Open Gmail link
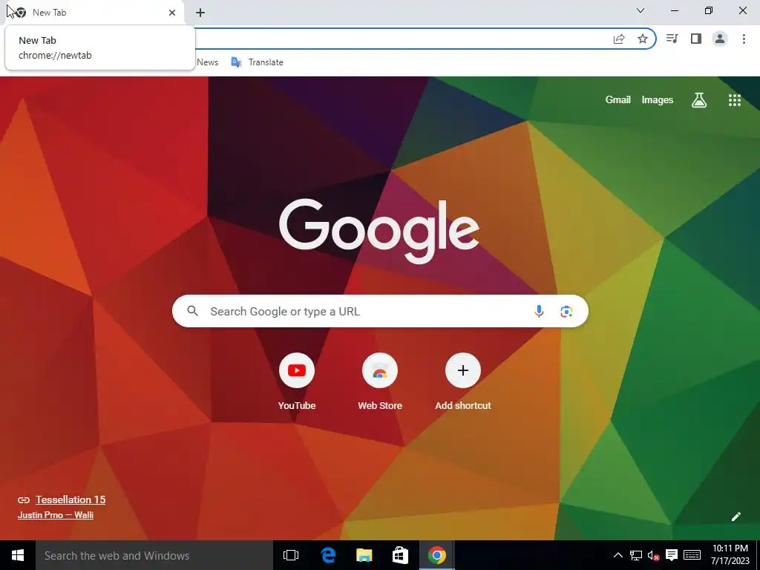 point(618,100)
